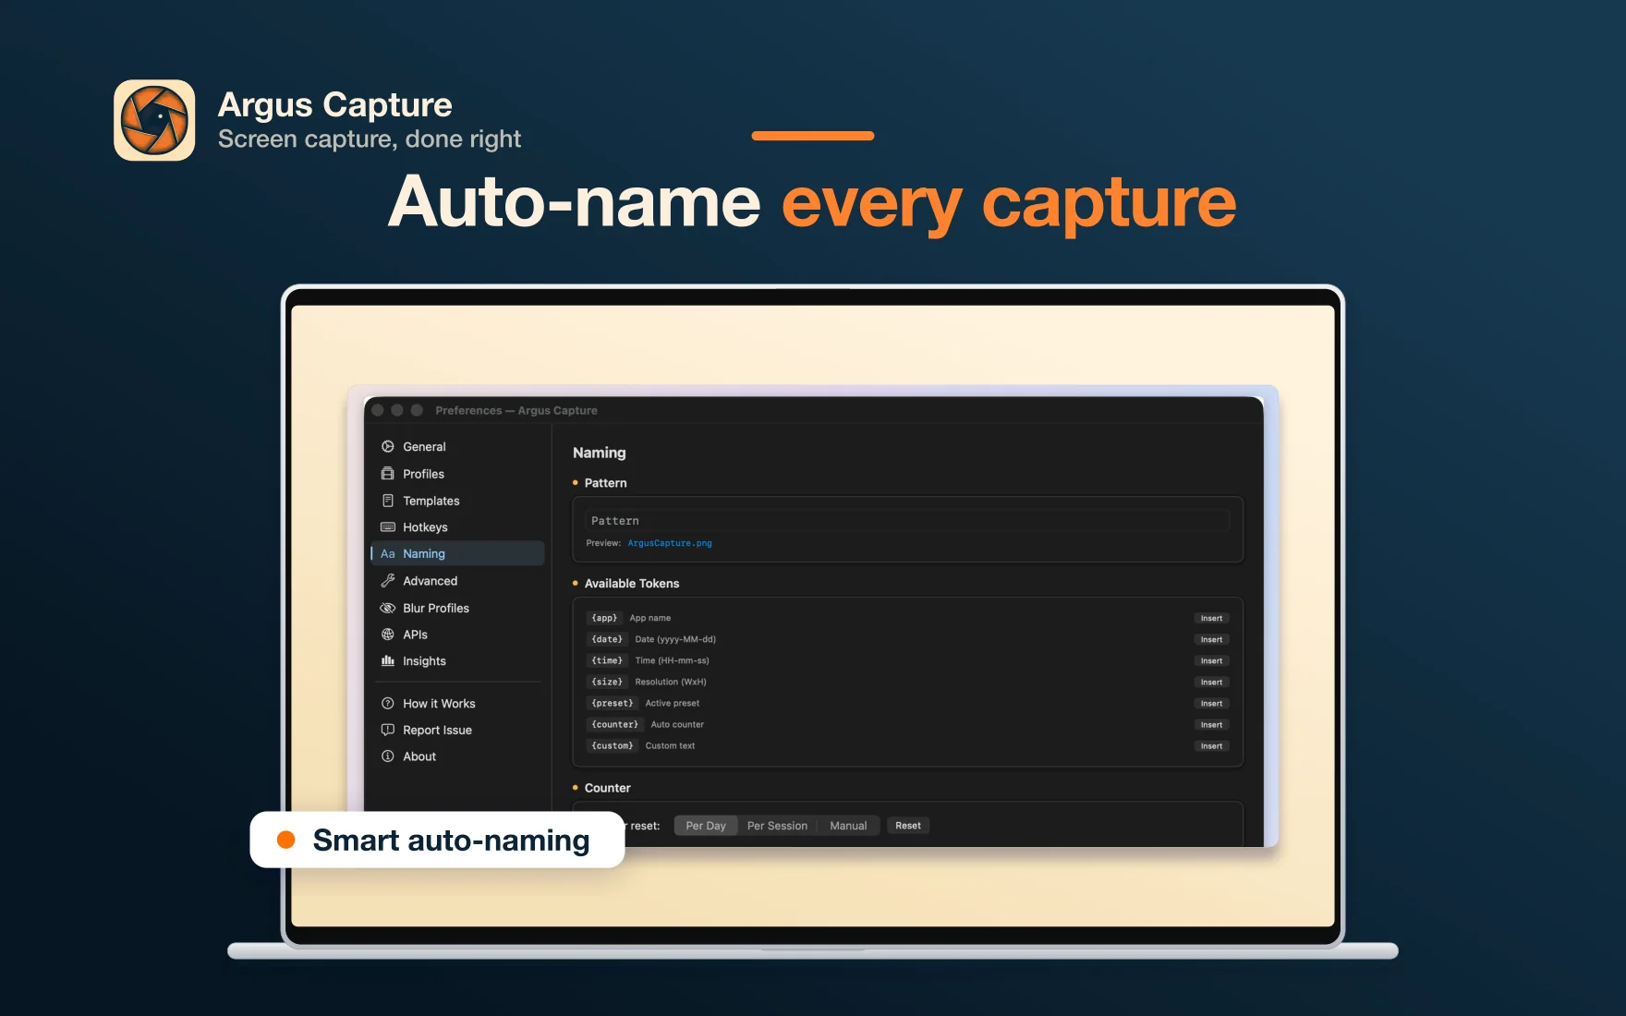
Task: Select the Naming section label
Action: click(x=424, y=554)
